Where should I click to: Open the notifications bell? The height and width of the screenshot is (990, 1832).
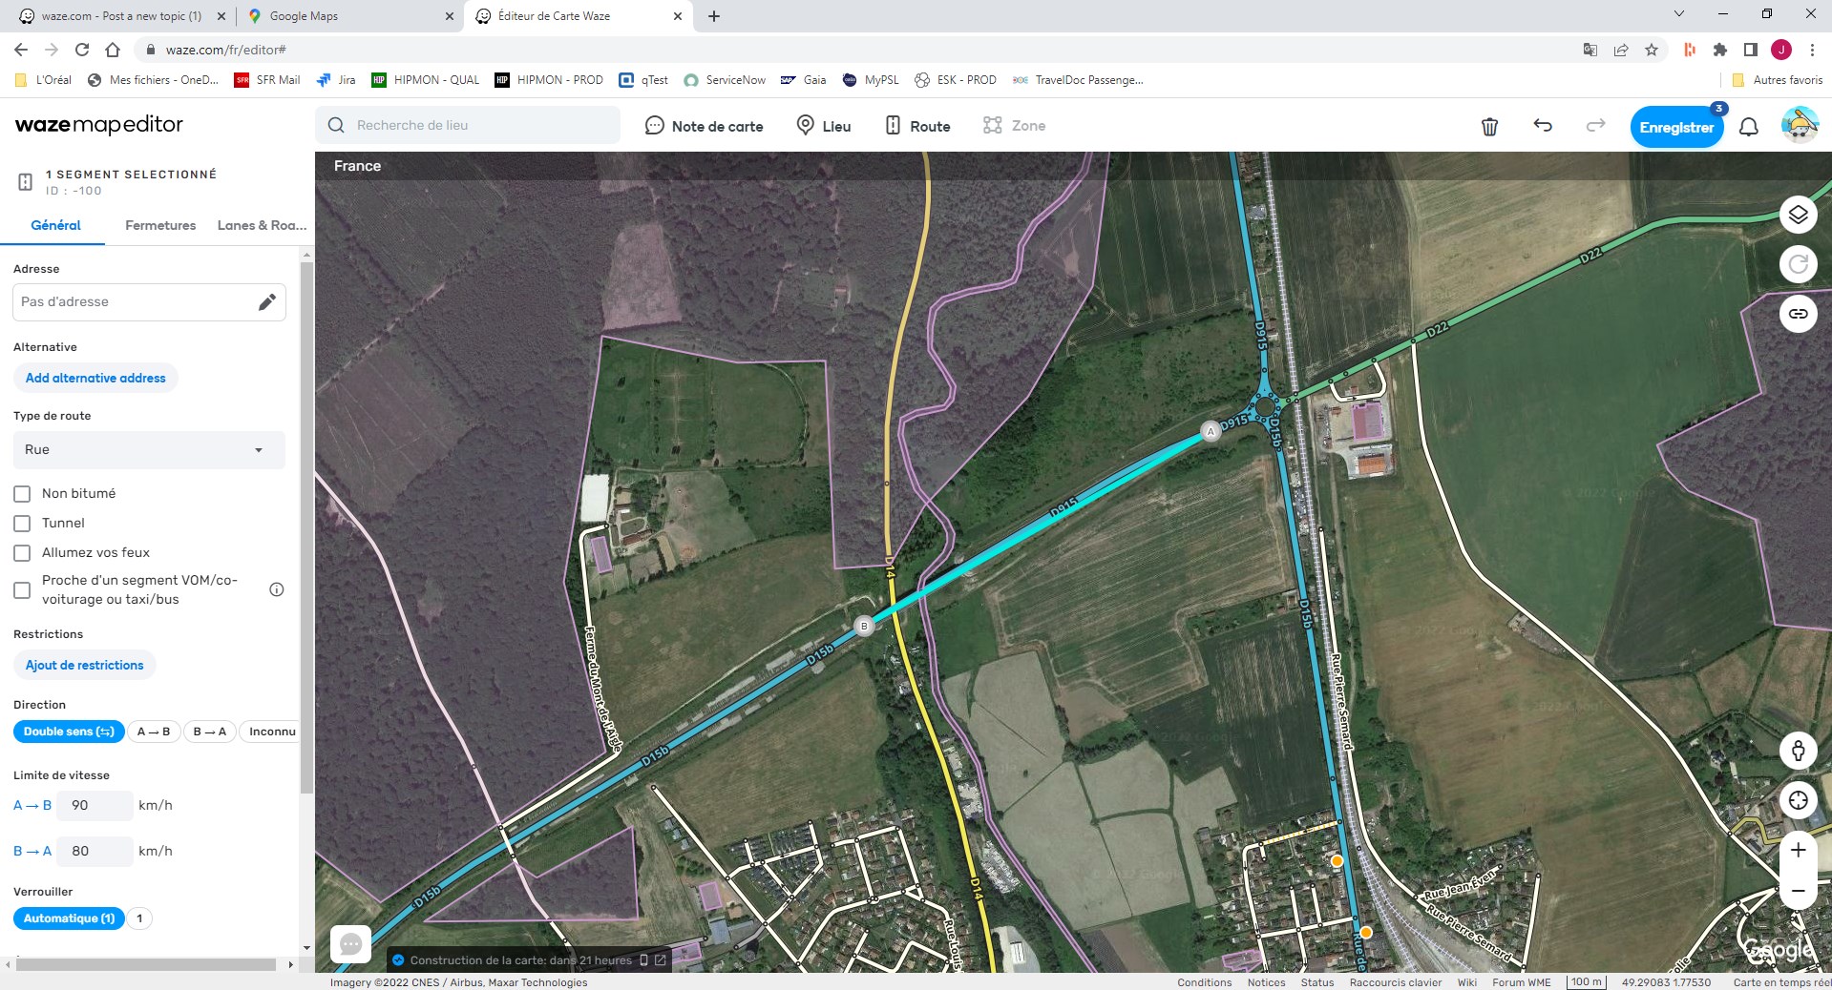(1748, 127)
